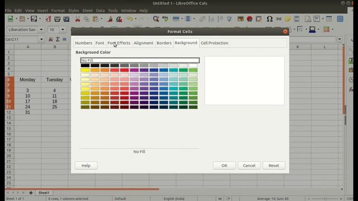Viewport: 358px width, 201px height.
Task: Click the Insert Chart icon
Action: pos(249,19)
